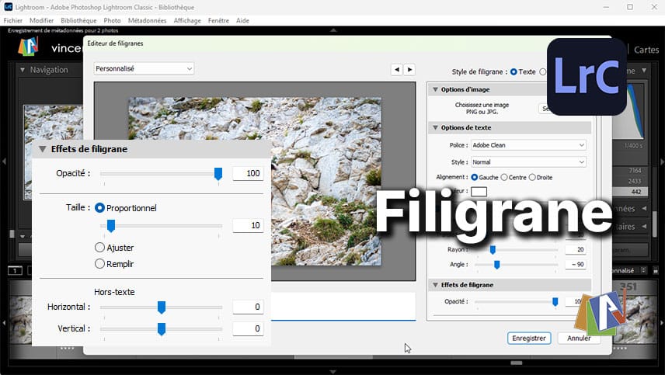The height and width of the screenshot is (375, 665).
Task: Set alignment to Gauche
Action: [x=475, y=178]
